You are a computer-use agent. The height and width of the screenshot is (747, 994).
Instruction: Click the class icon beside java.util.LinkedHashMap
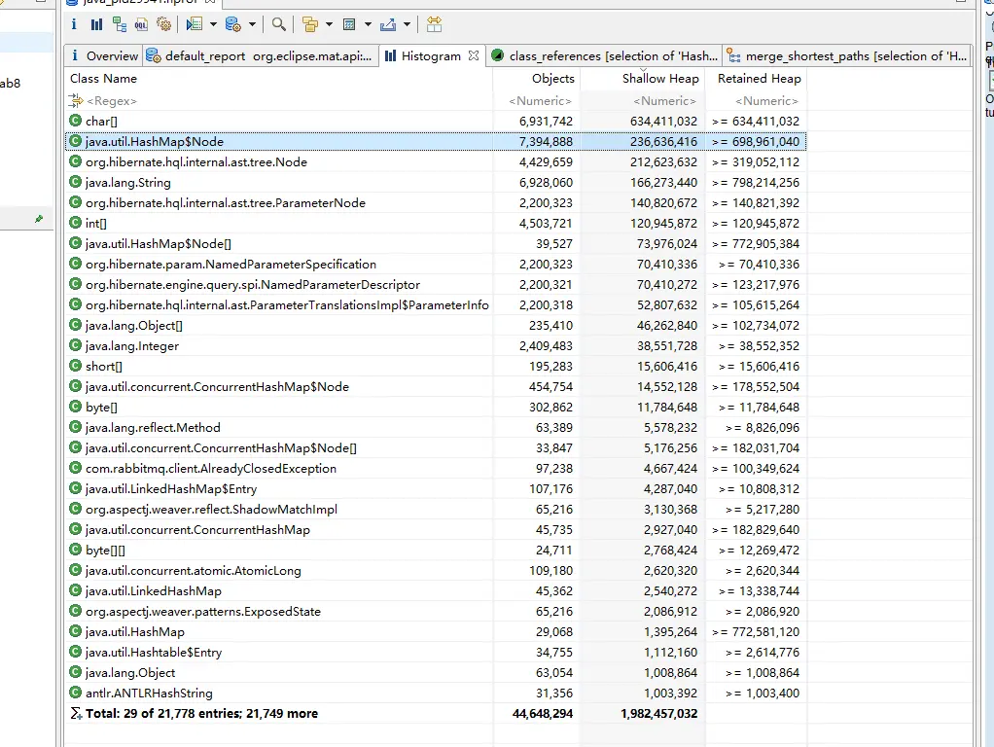tap(76, 591)
